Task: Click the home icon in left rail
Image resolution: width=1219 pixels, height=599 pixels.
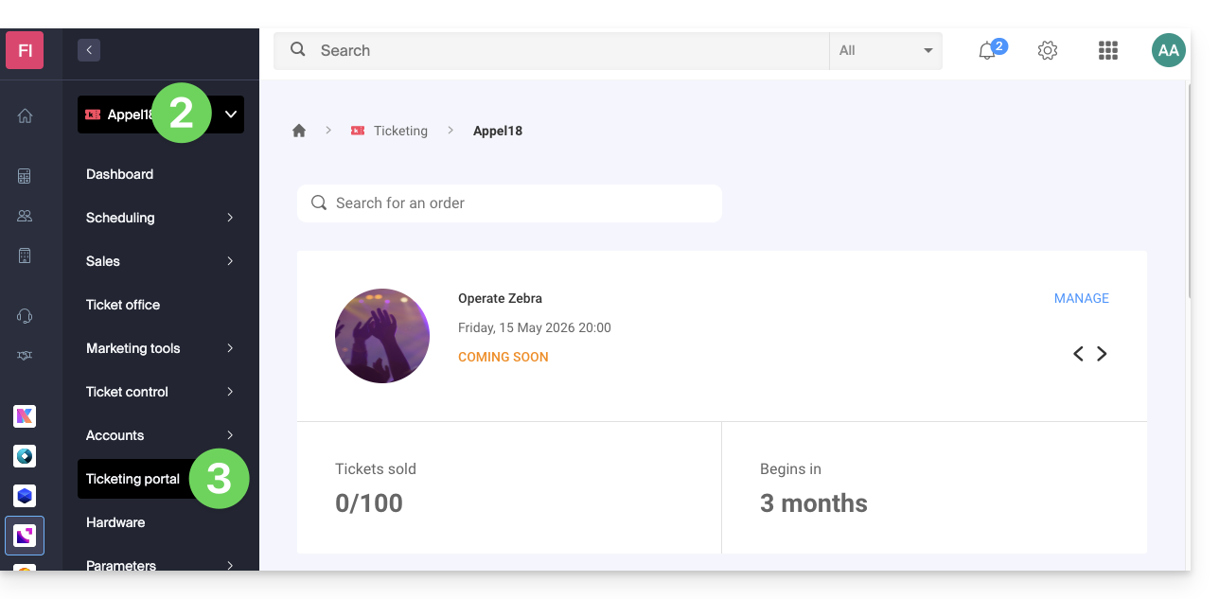Action: point(25,115)
